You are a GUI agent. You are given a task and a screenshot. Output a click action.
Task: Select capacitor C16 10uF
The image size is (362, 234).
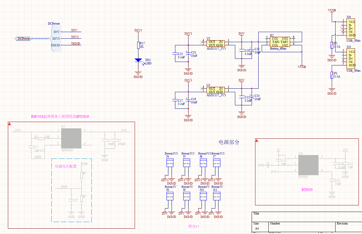point(188,100)
